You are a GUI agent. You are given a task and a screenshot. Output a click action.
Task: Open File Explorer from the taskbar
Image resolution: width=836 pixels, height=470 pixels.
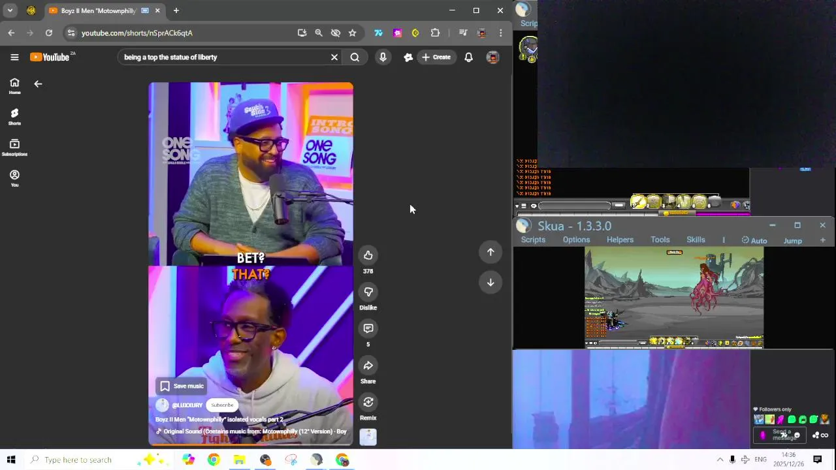239,460
